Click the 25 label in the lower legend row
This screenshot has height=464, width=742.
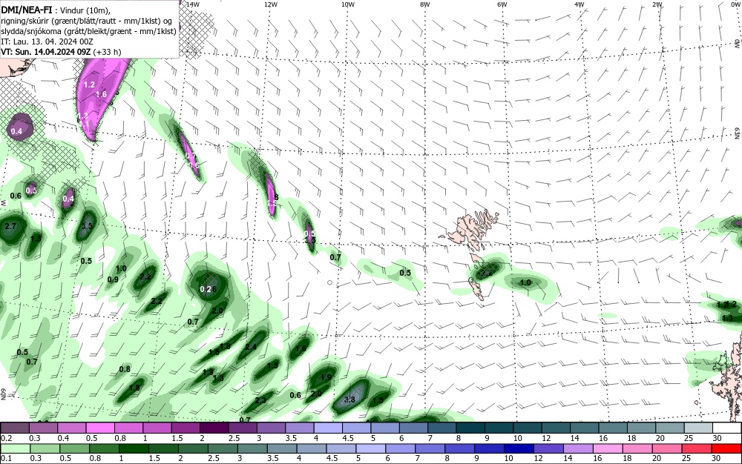tap(686, 458)
